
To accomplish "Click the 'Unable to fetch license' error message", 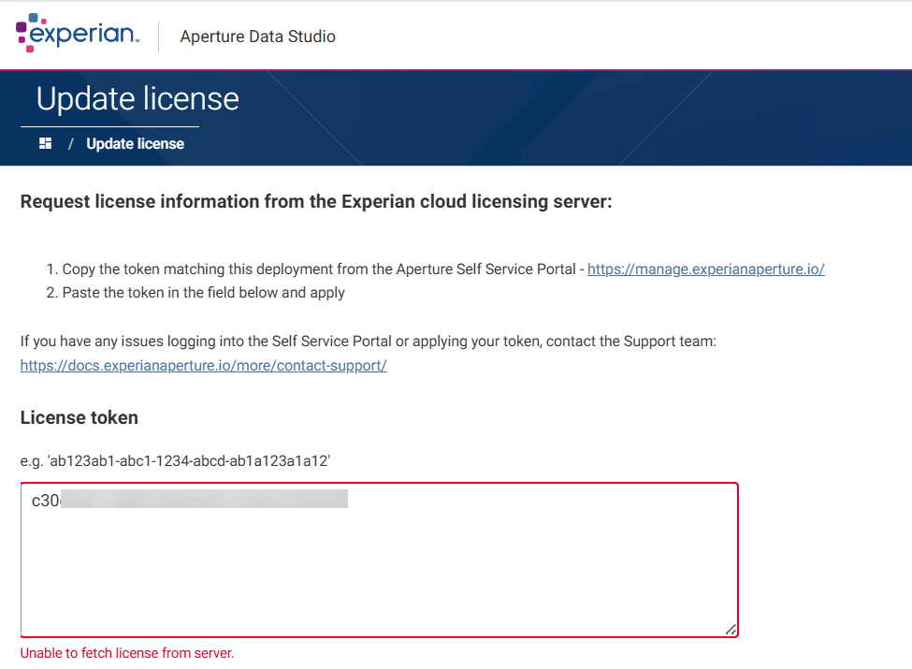I will click(127, 653).
